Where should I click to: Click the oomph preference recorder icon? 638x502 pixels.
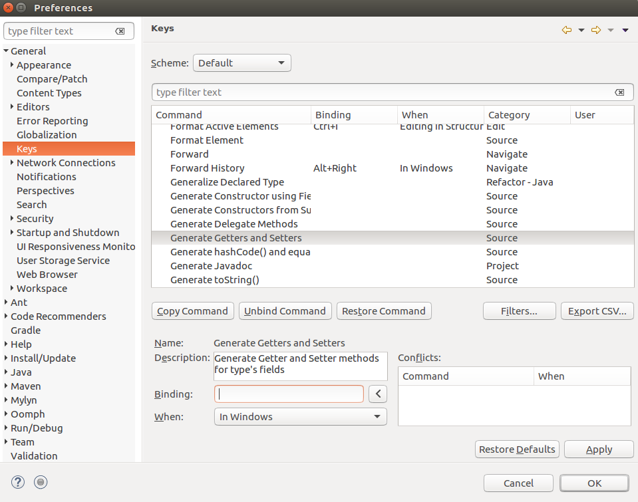pyautogui.click(x=41, y=482)
